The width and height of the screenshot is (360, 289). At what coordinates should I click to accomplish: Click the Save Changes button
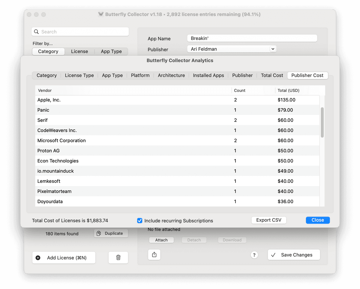tap(294, 255)
